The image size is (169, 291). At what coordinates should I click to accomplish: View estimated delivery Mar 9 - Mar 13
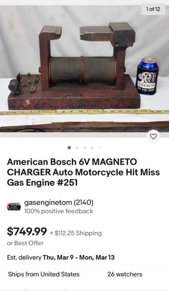(61, 258)
